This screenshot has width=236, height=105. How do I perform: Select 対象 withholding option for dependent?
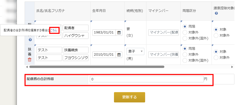point(215,51)
